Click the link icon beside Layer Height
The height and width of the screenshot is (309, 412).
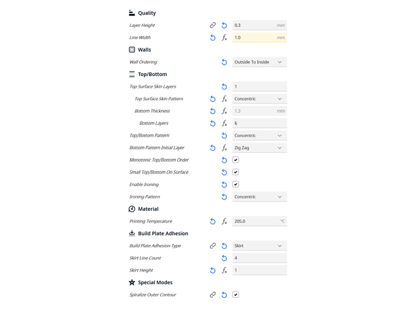pos(213,26)
